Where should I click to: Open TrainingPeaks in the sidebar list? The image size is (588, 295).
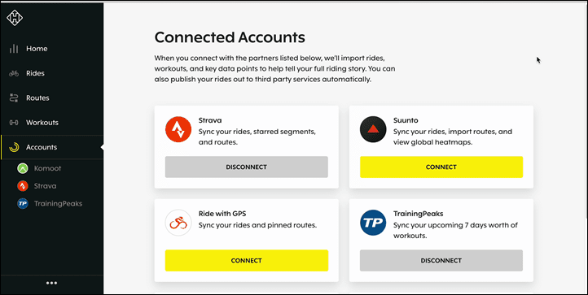click(50, 204)
